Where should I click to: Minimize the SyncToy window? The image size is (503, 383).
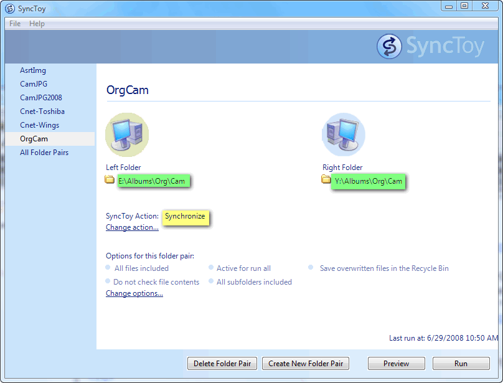(449, 6)
